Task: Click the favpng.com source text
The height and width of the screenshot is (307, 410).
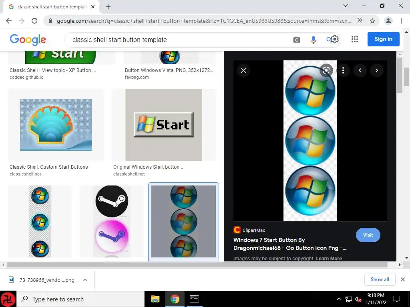Action: [x=137, y=77]
